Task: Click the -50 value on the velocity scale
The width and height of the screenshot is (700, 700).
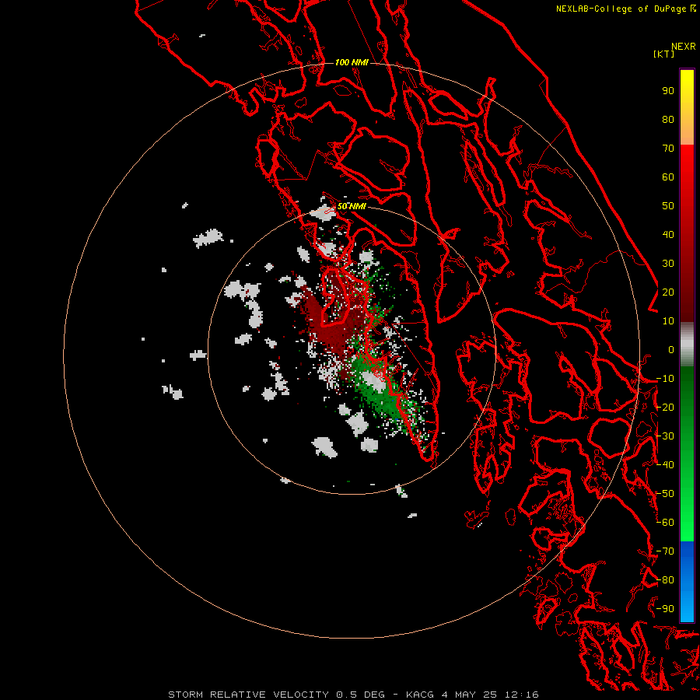Action: point(665,494)
